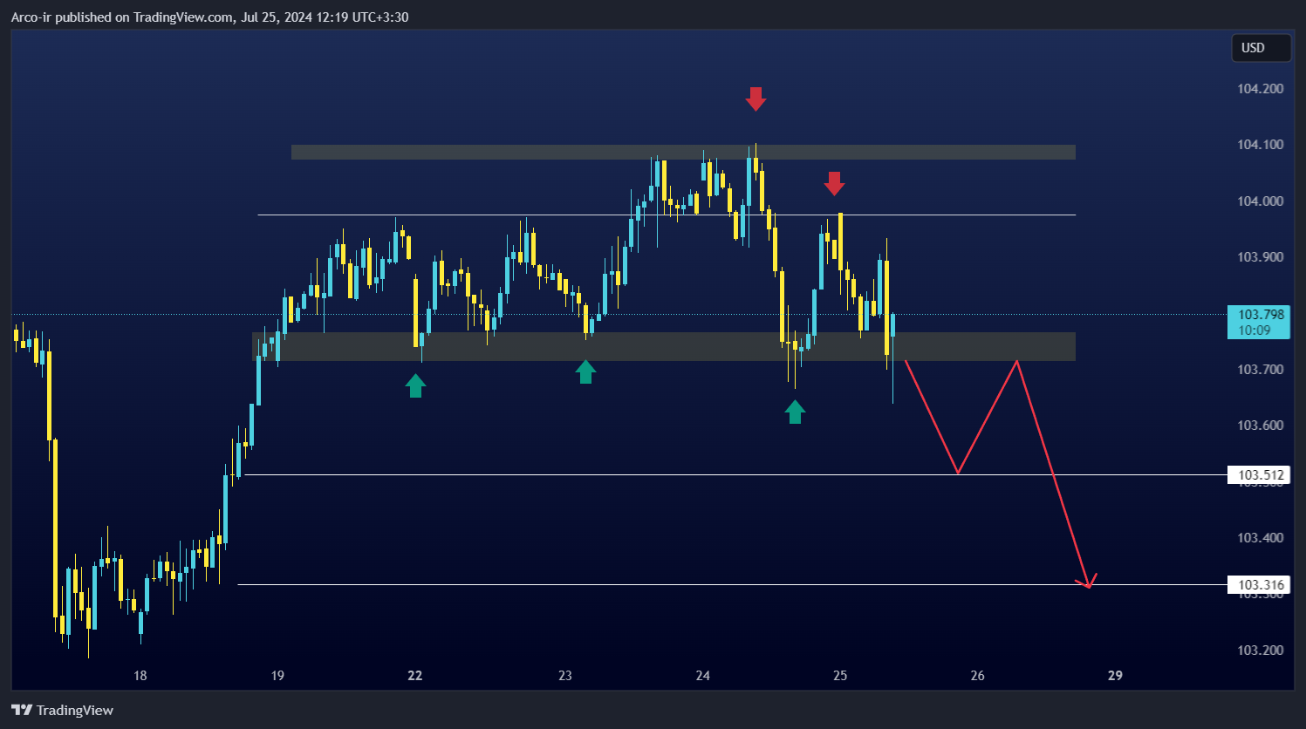The width and height of the screenshot is (1306, 729).
Task: Click the 103.700 price axis label
Action: tap(1260, 370)
